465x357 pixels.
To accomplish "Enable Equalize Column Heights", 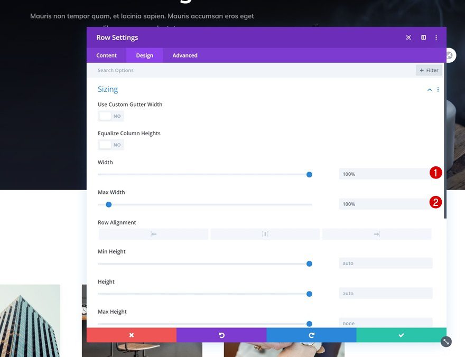I will (x=110, y=145).
